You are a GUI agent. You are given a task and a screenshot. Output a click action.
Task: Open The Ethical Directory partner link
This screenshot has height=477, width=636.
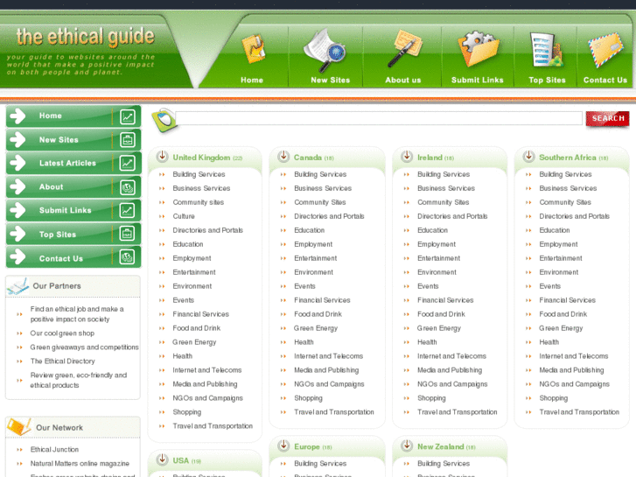[62, 361]
